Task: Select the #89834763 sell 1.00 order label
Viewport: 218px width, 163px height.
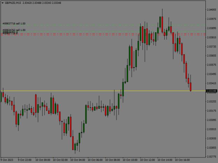Action: [x=14, y=30]
